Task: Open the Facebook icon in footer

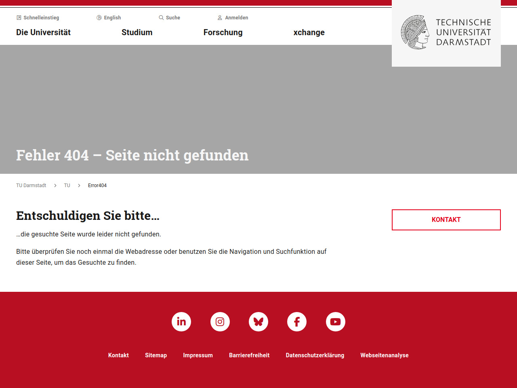Action: 297,322
